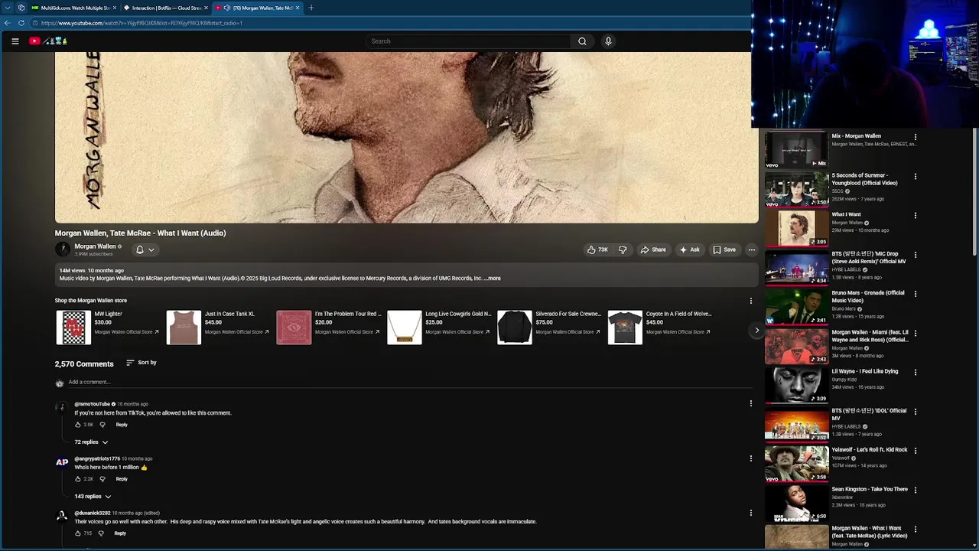This screenshot has width=979, height=551.
Task: Open a new browser tab
Action: click(311, 8)
